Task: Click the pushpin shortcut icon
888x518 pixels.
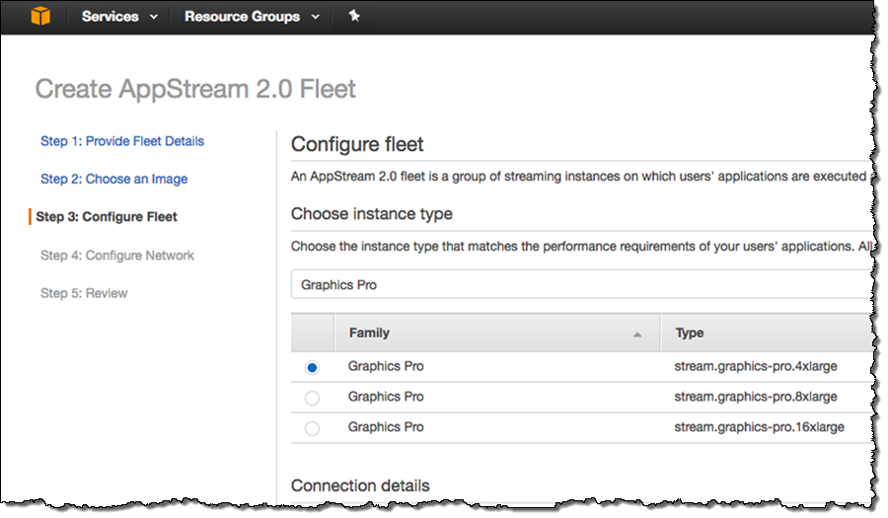Action: tap(354, 17)
